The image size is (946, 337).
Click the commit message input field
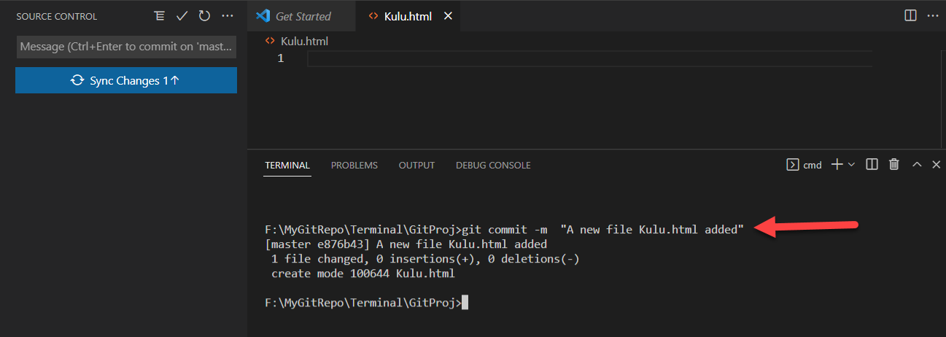coord(126,47)
